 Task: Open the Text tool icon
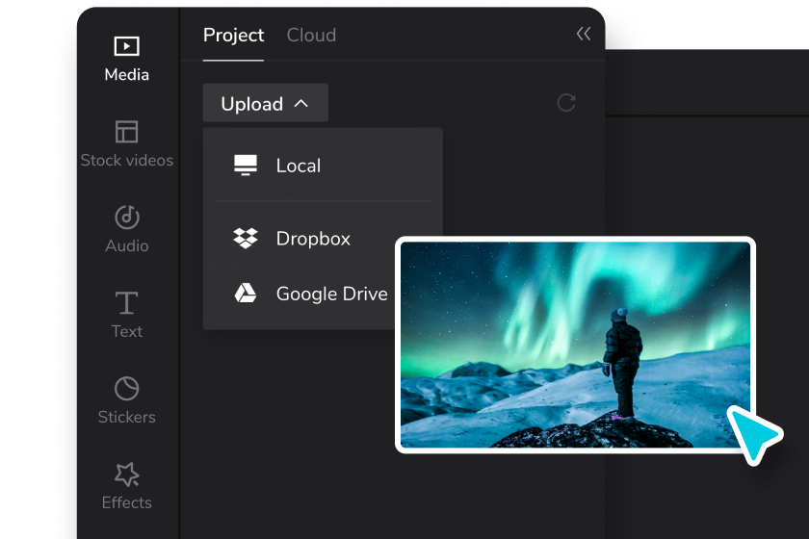[x=126, y=303]
